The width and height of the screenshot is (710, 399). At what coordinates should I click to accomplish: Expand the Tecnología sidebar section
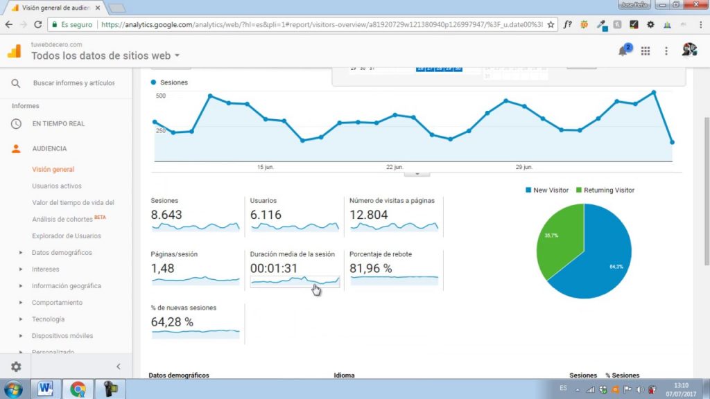tap(48, 319)
